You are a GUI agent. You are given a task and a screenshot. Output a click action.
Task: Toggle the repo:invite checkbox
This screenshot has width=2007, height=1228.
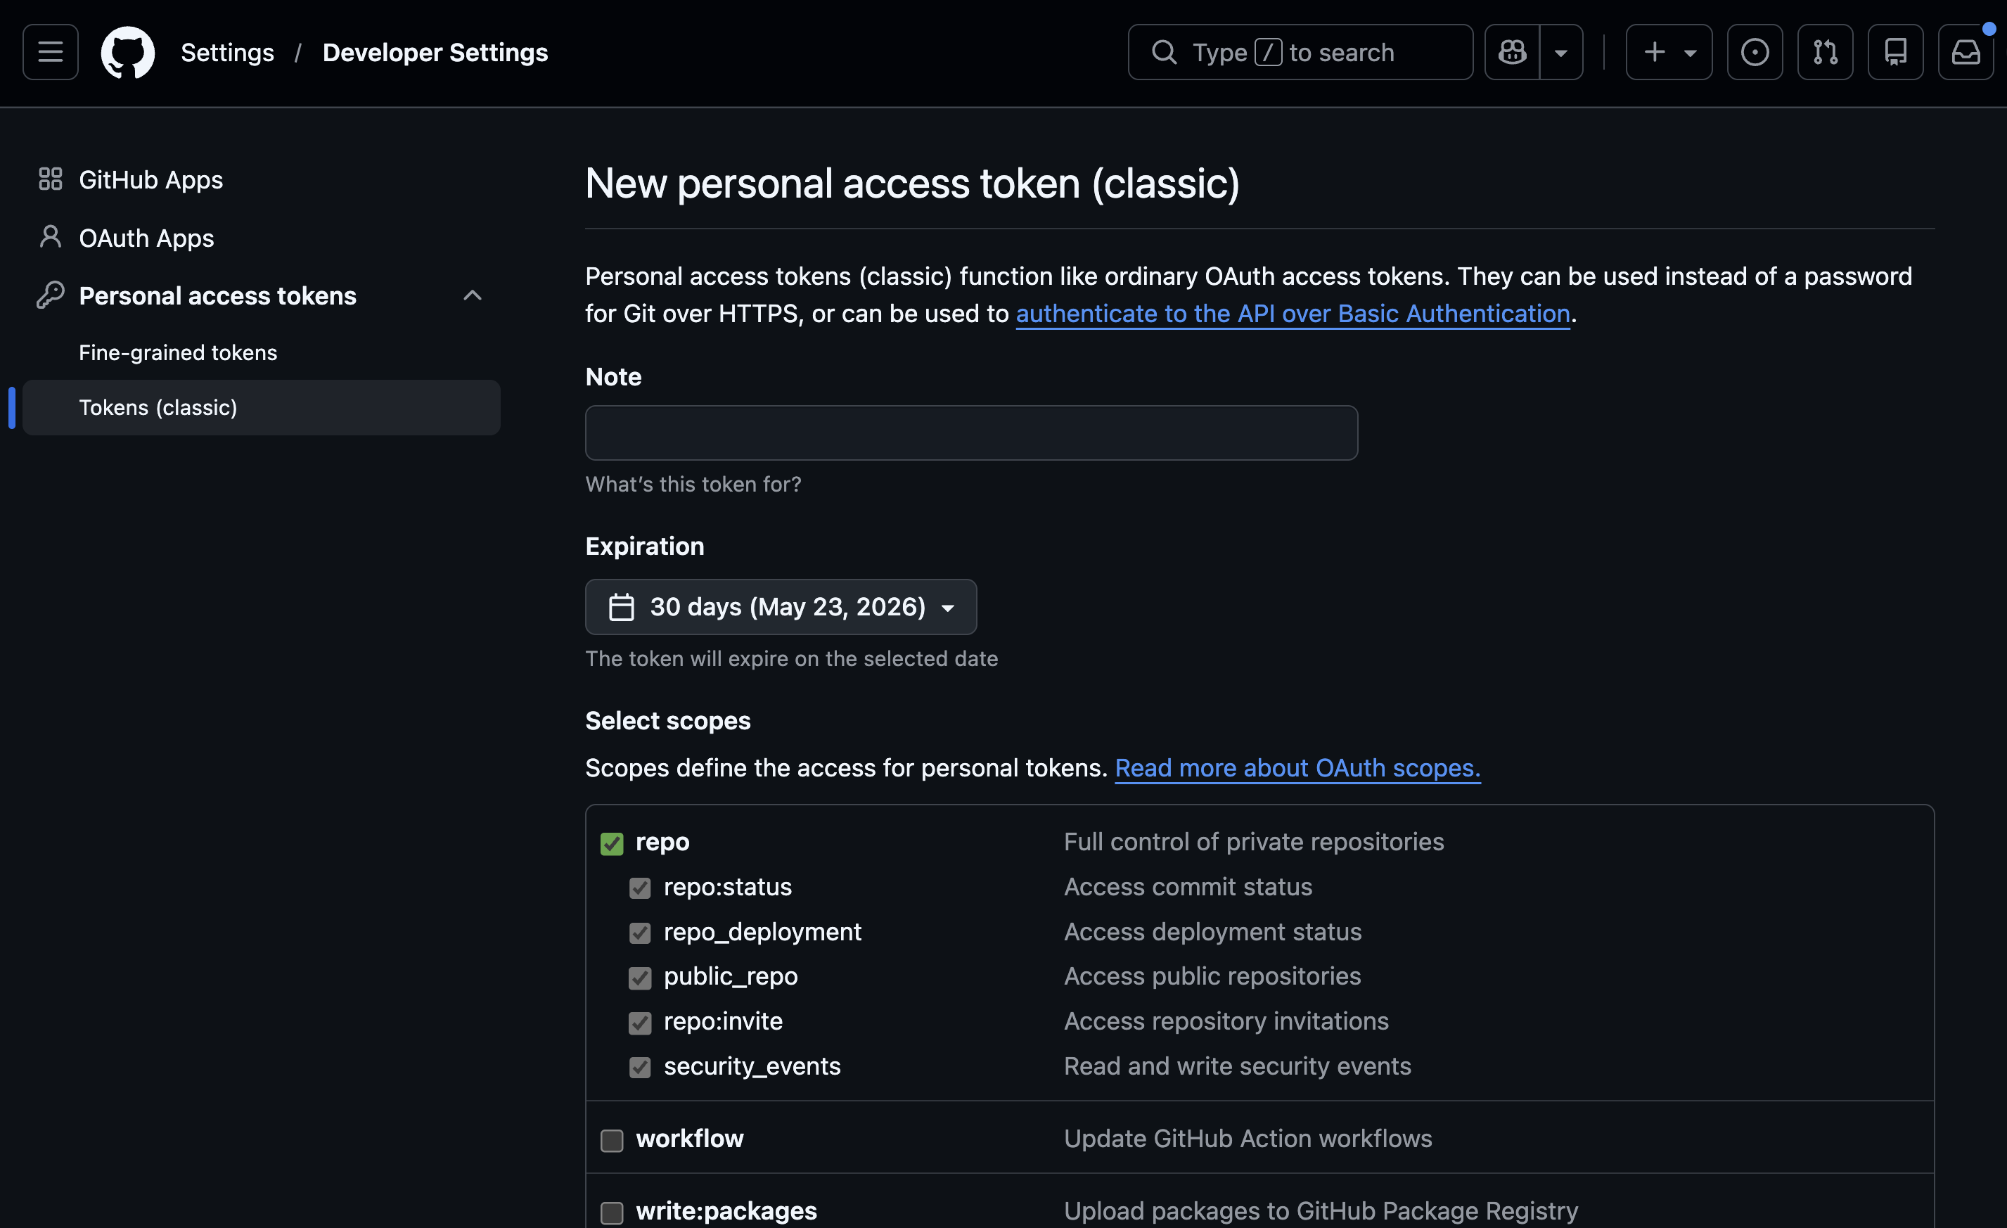[x=640, y=1023]
